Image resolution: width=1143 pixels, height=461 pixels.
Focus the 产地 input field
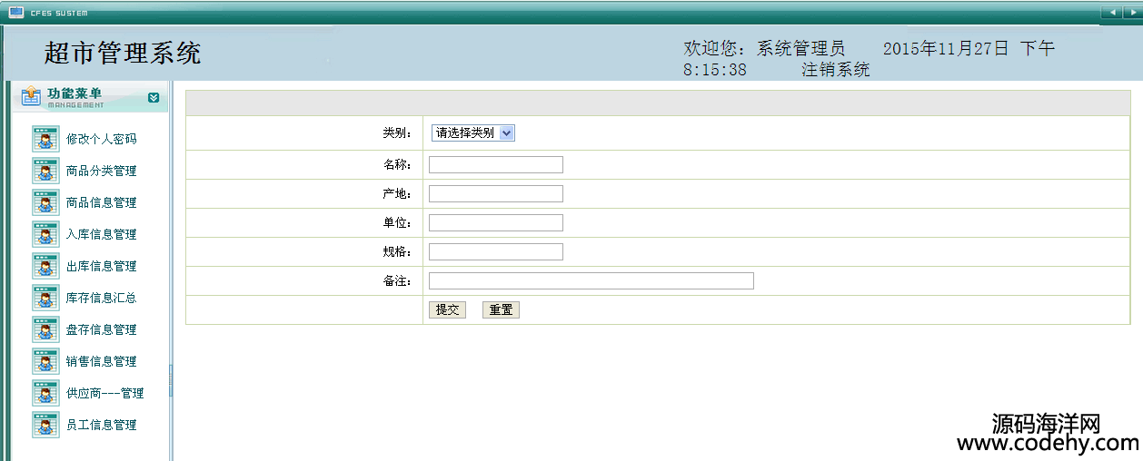pos(496,193)
